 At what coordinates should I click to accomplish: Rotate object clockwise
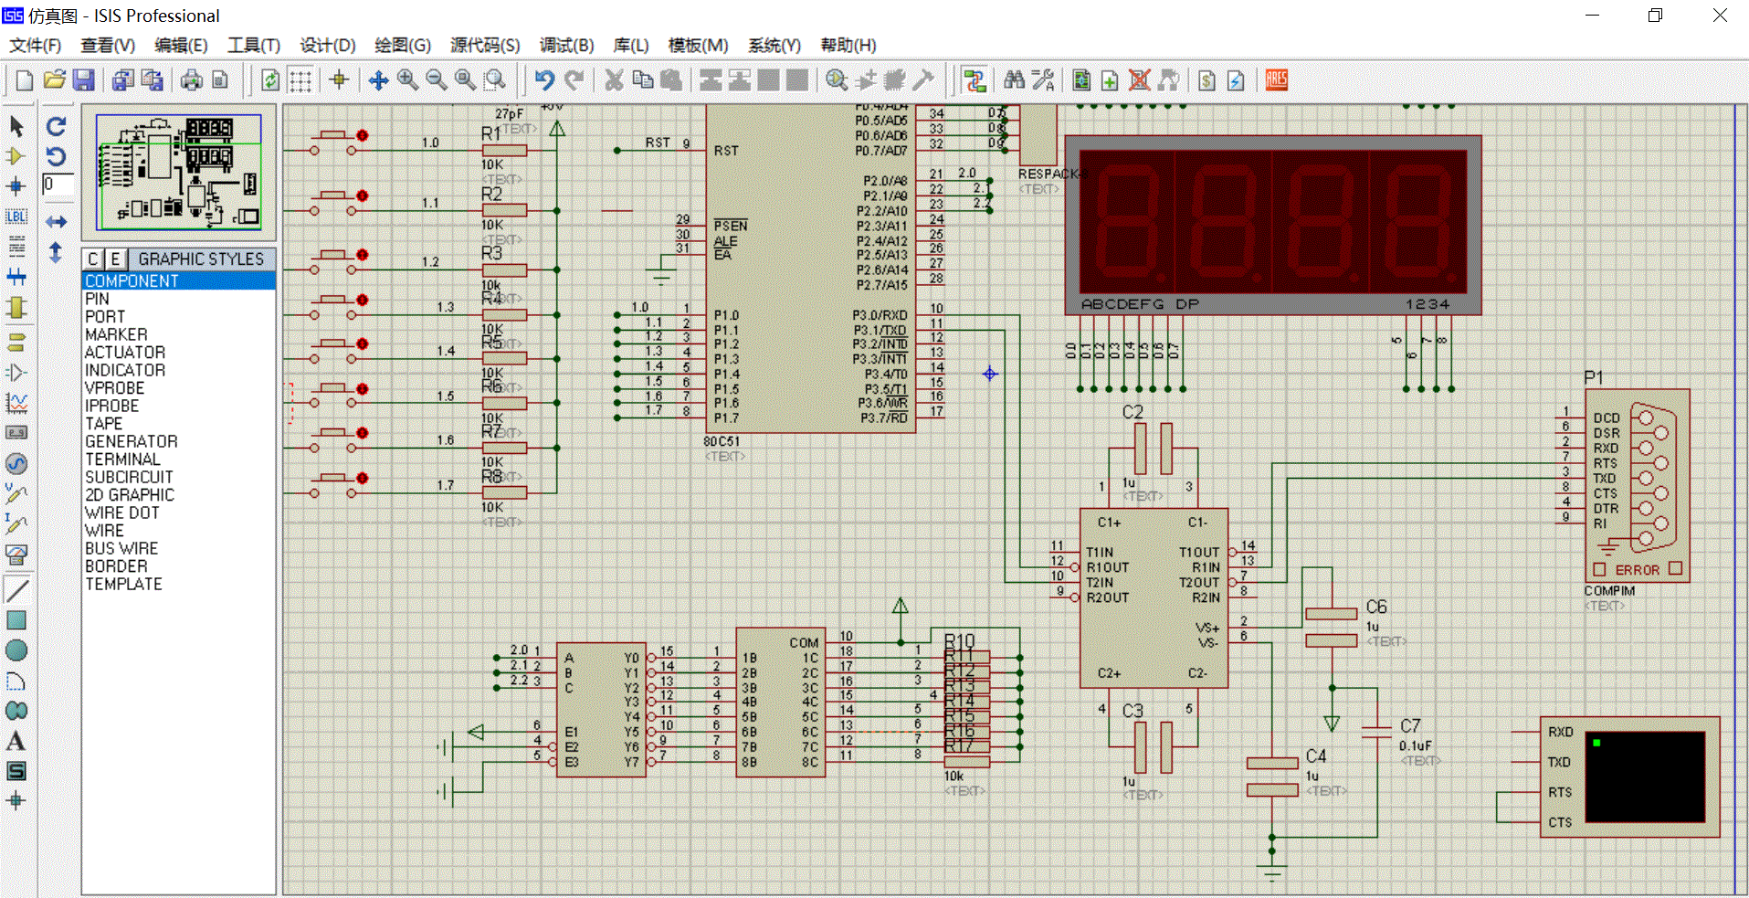56,126
